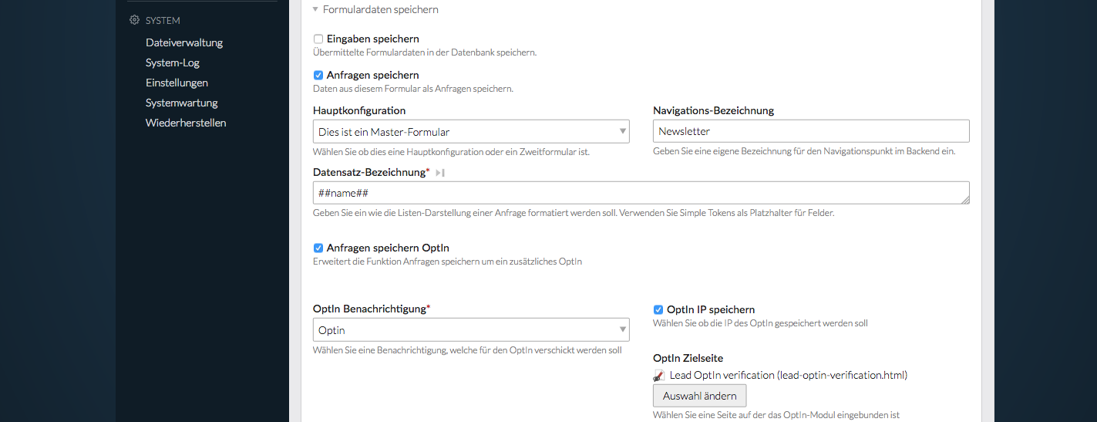Click the Auswahl ändern button
The width and height of the screenshot is (1097, 422).
(x=699, y=396)
